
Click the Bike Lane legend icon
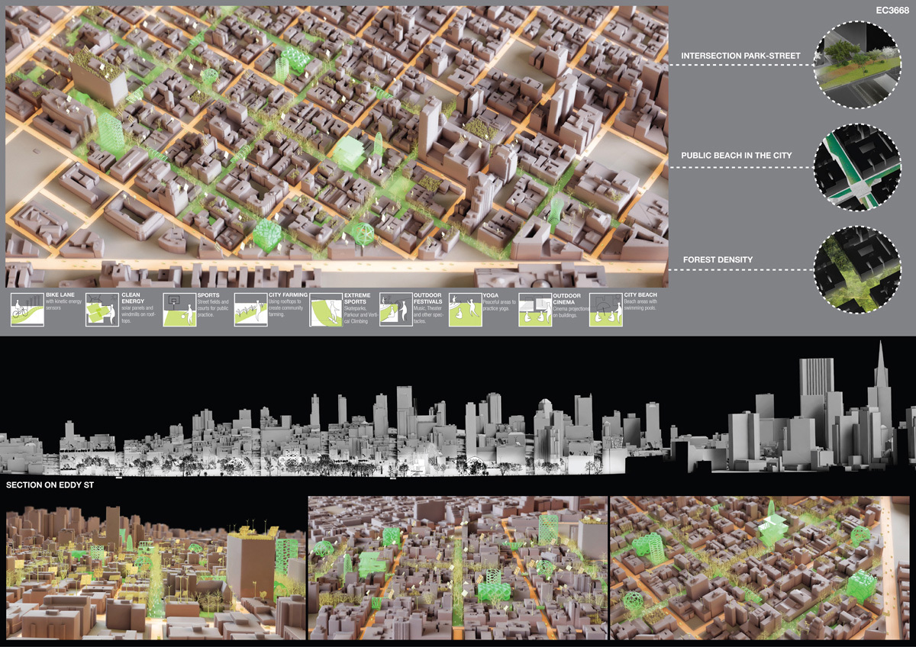(27, 311)
